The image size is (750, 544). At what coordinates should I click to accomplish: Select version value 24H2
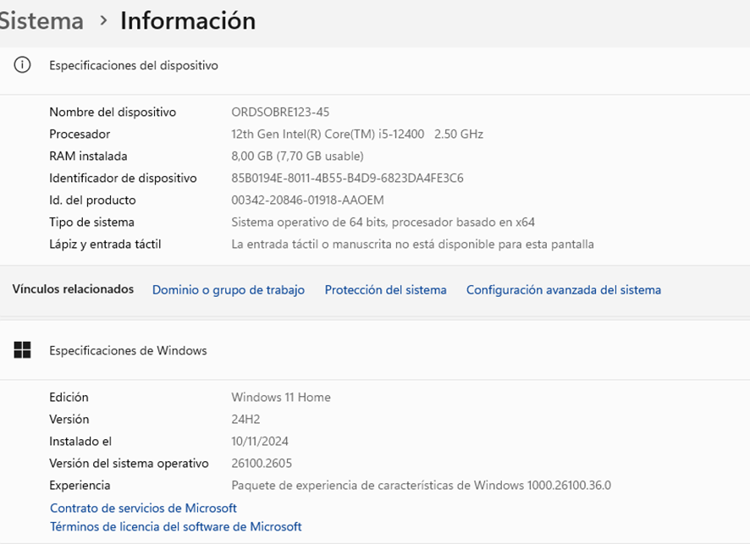click(245, 419)
